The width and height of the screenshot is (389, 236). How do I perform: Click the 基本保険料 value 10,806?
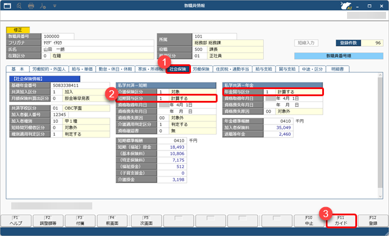point(172,153)
